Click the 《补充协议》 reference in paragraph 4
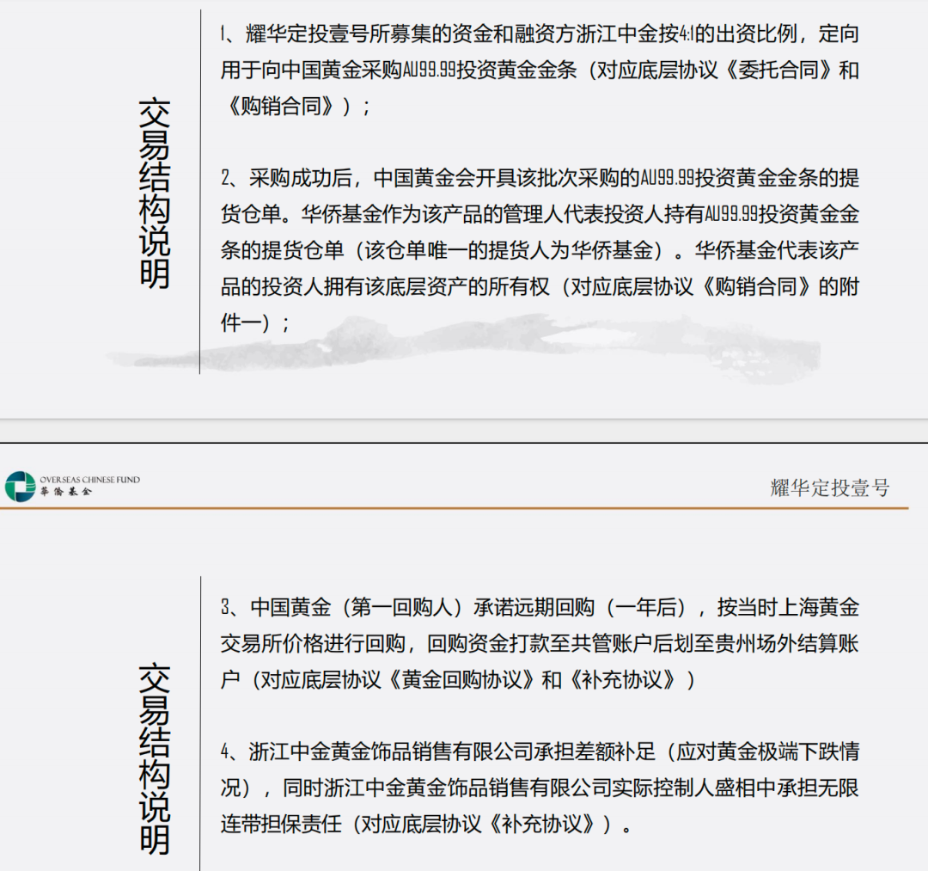Viewport: 928px width, 871px height. [x=543, y=825]
